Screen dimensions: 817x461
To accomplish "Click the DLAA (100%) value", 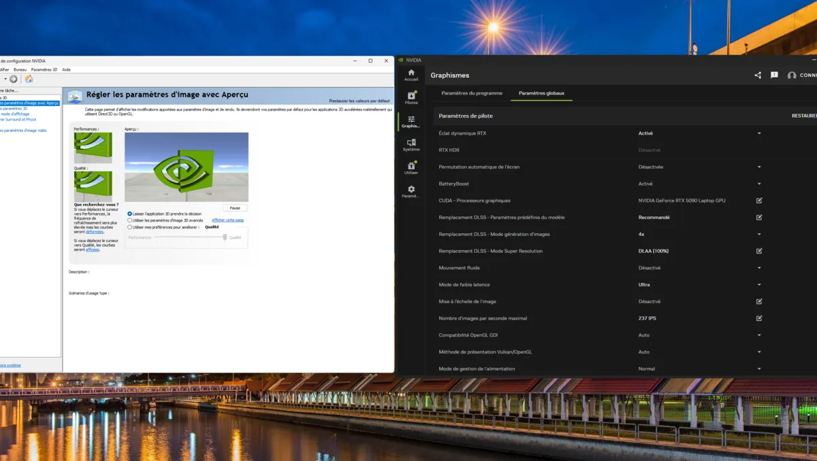I will 654,251.
